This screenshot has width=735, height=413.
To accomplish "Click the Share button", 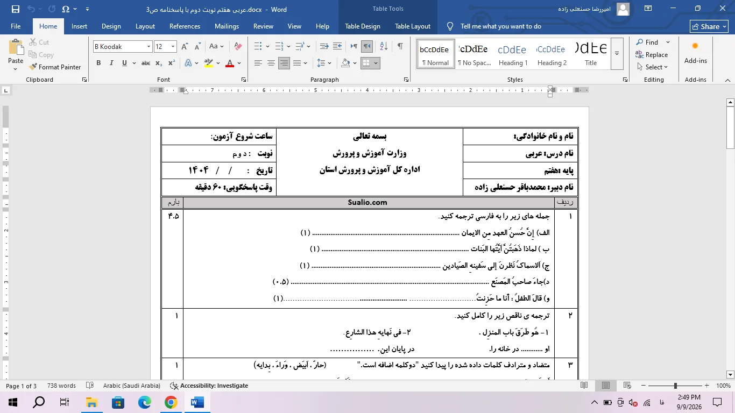I will pyautogui.click(x=709, y=26).
